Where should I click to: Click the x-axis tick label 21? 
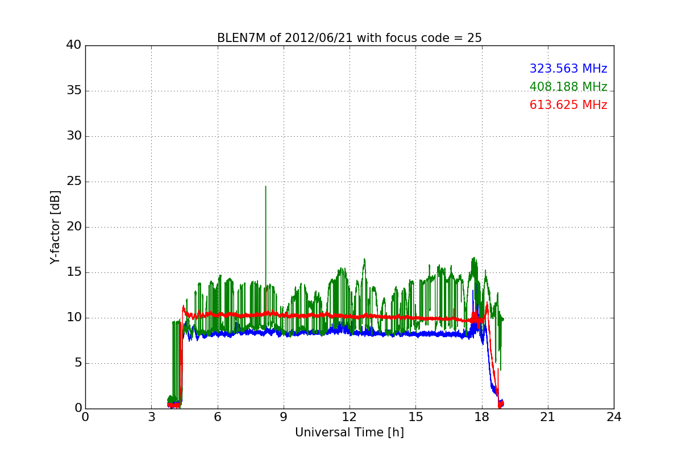(x=548, y=417)
